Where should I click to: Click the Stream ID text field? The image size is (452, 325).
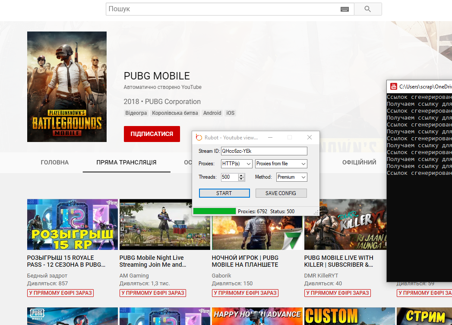(x=264, y=151)
